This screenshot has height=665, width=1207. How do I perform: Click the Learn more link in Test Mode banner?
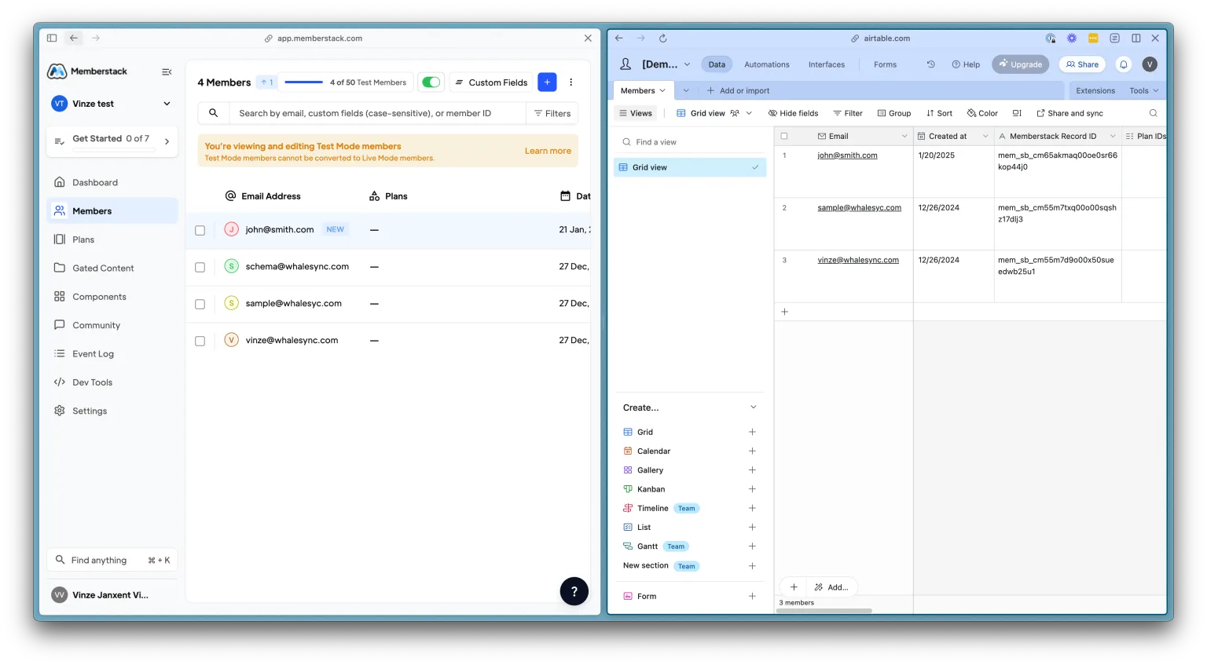(x=548, y=151)
